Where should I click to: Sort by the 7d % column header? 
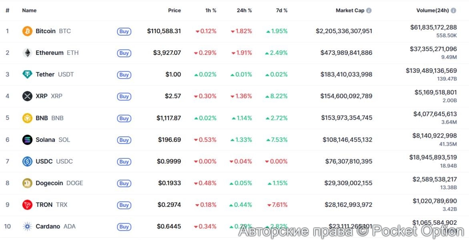pos(282,10)
